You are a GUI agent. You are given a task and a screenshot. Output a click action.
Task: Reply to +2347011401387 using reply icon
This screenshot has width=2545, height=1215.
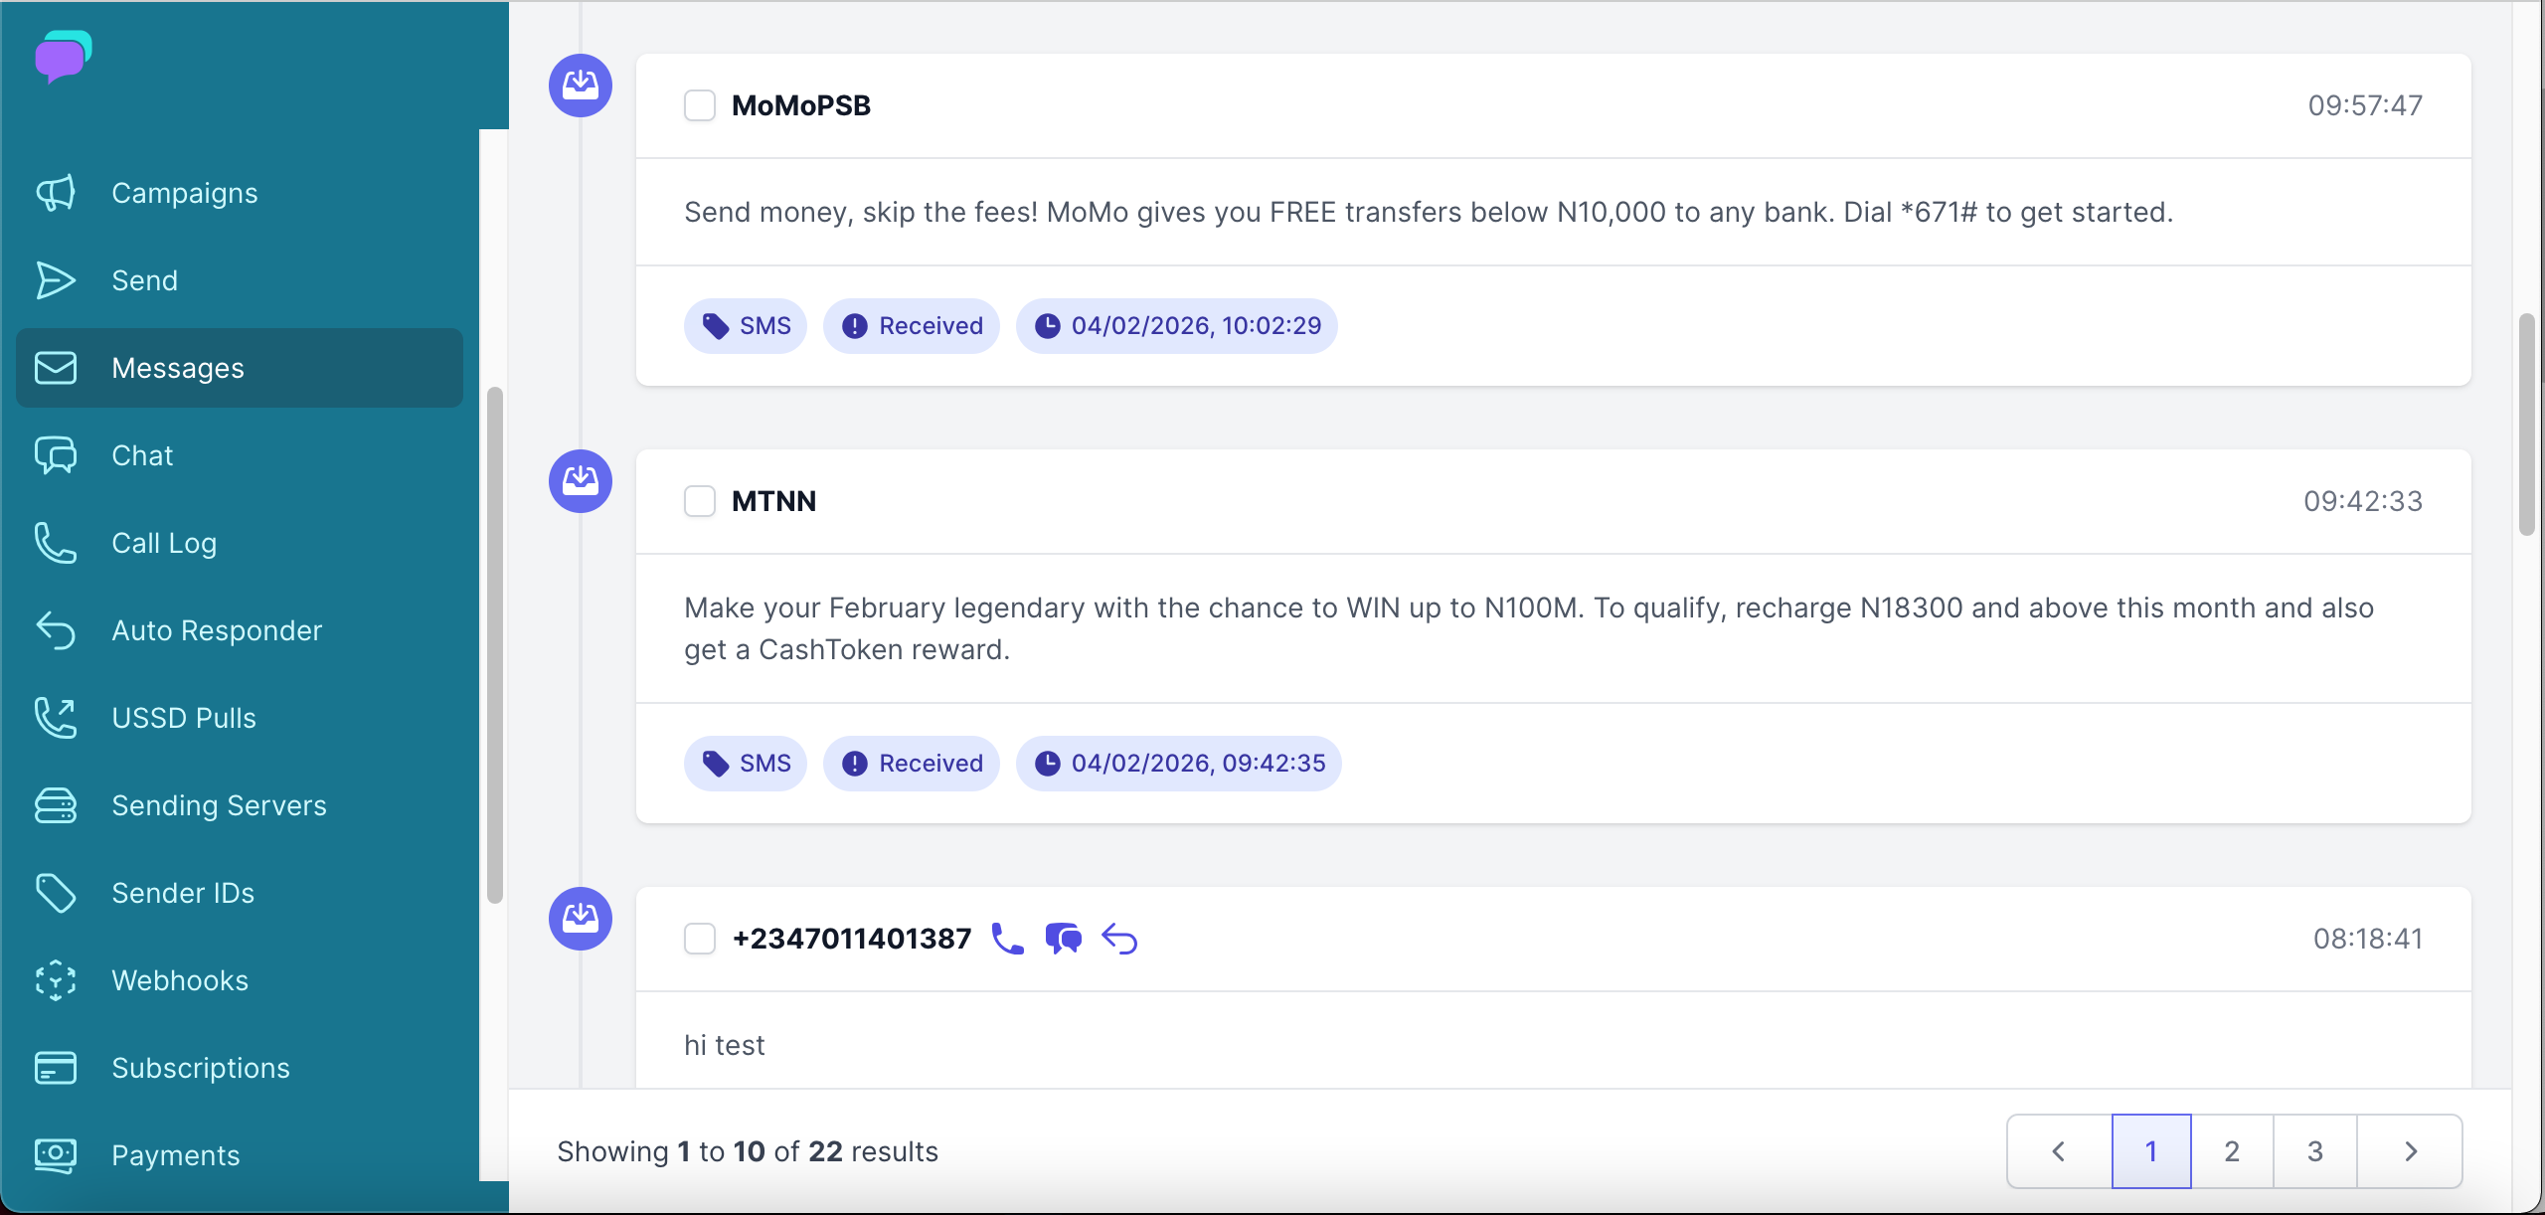[x=1121, y=938]
